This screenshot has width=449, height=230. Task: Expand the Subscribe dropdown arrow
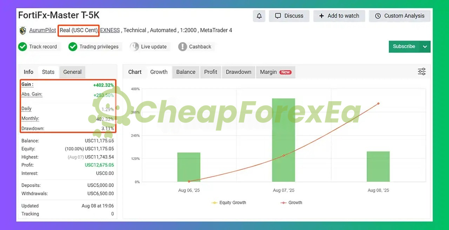425,46
